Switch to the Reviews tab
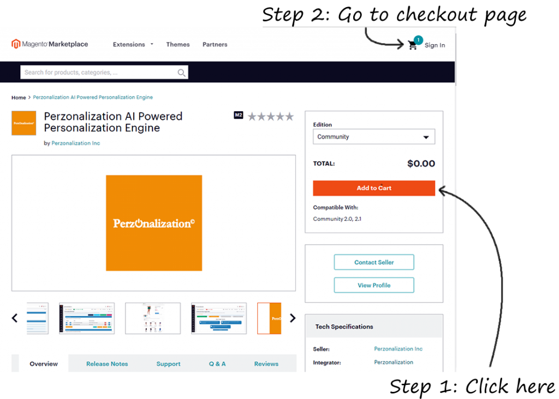Image resolution: width=559 pixels, height=399 pixels. coord(266,364)
